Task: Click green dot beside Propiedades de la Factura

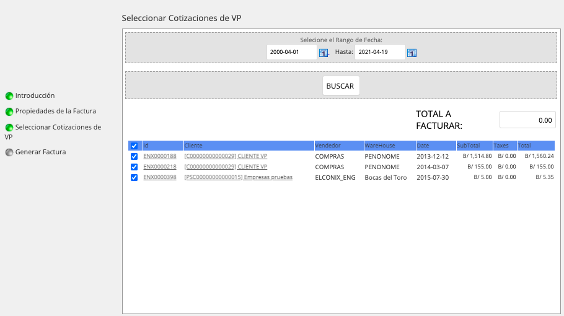Action: pos(9,112)
